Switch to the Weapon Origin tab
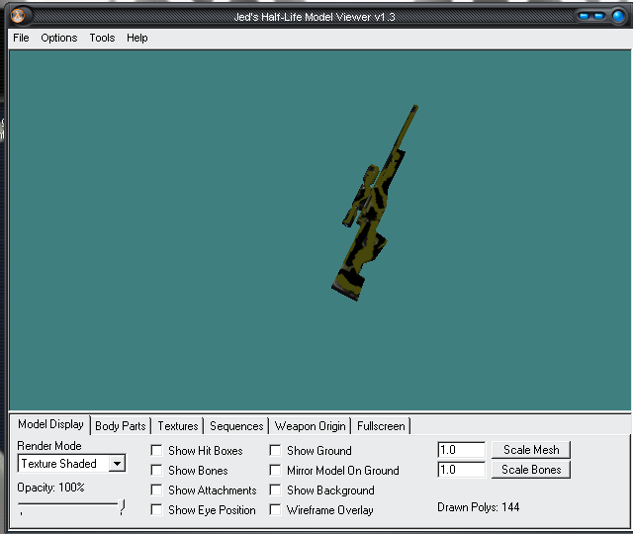Viewport: 633px width, 534px height. (310, 426)
